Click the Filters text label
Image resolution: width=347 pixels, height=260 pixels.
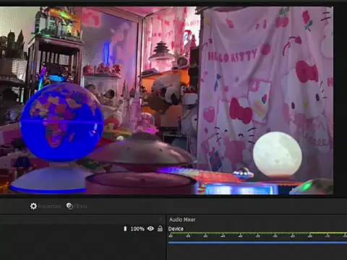(x=80, y=207)
